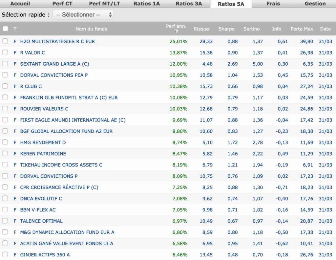This screenshot has width=336, height=260.
Task: Open the BBM V-FLEX AC fund
Action: (38, 210)
